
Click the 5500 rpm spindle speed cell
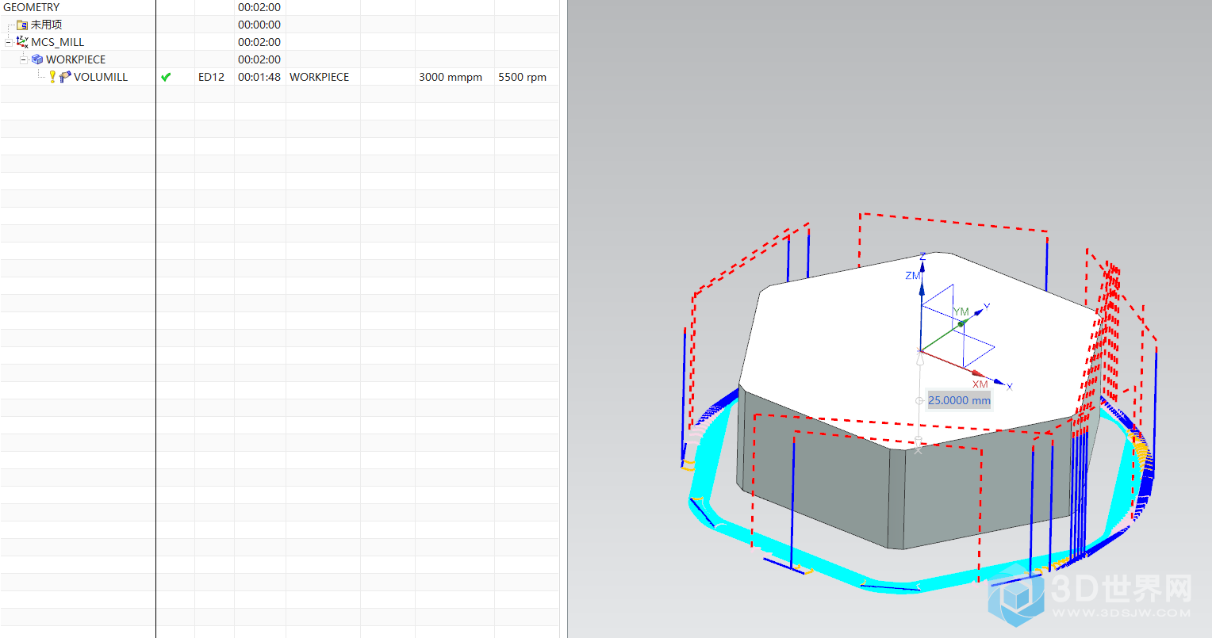point(522,77)
